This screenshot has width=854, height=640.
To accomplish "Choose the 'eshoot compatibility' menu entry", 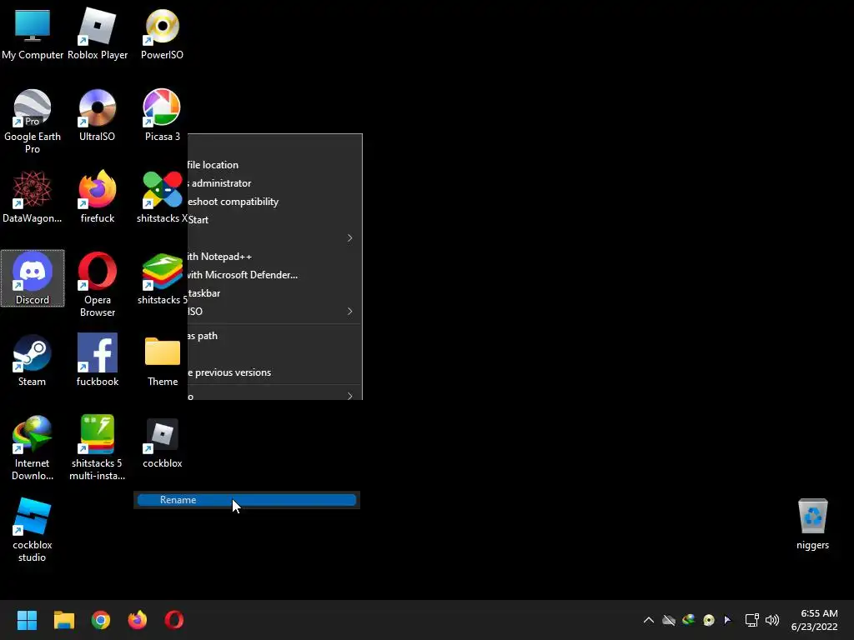I will (274, 202).
